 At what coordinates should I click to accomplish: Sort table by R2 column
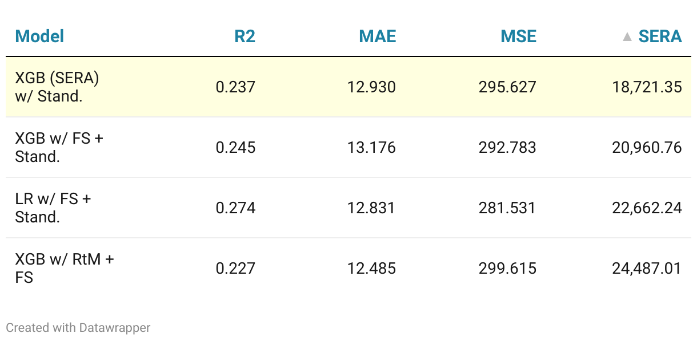pos(245,36)
